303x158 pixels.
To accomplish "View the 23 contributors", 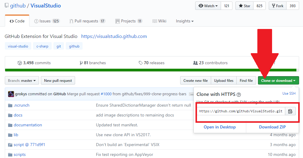I will [210, 63].
